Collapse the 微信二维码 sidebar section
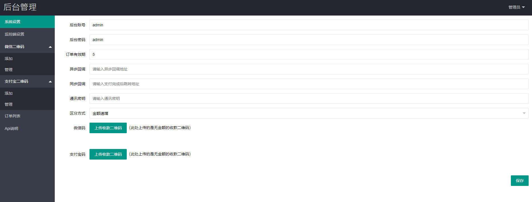The image size is (532, 202). (x=27, y=47)
